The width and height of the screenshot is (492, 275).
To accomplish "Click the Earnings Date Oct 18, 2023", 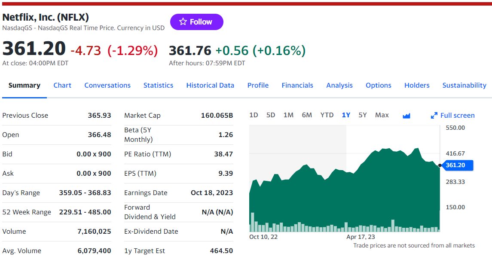I will point(212,193).
